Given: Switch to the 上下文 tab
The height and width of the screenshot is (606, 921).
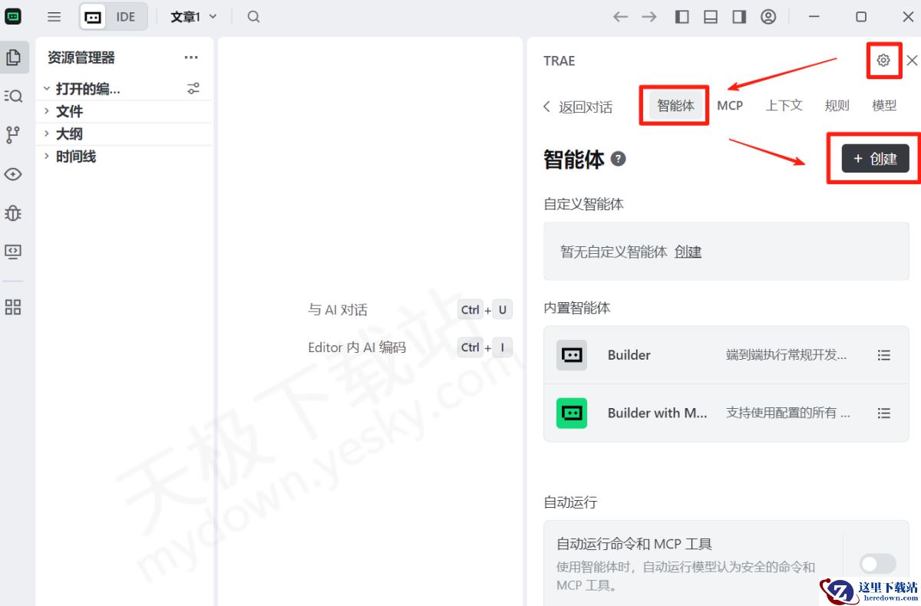Looking at the screenshot, I should 784,106.
